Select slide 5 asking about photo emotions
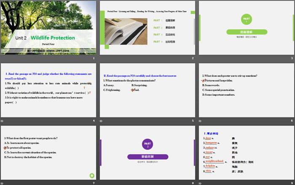Screen dimensions: 295x185 [x=147, y=90]
